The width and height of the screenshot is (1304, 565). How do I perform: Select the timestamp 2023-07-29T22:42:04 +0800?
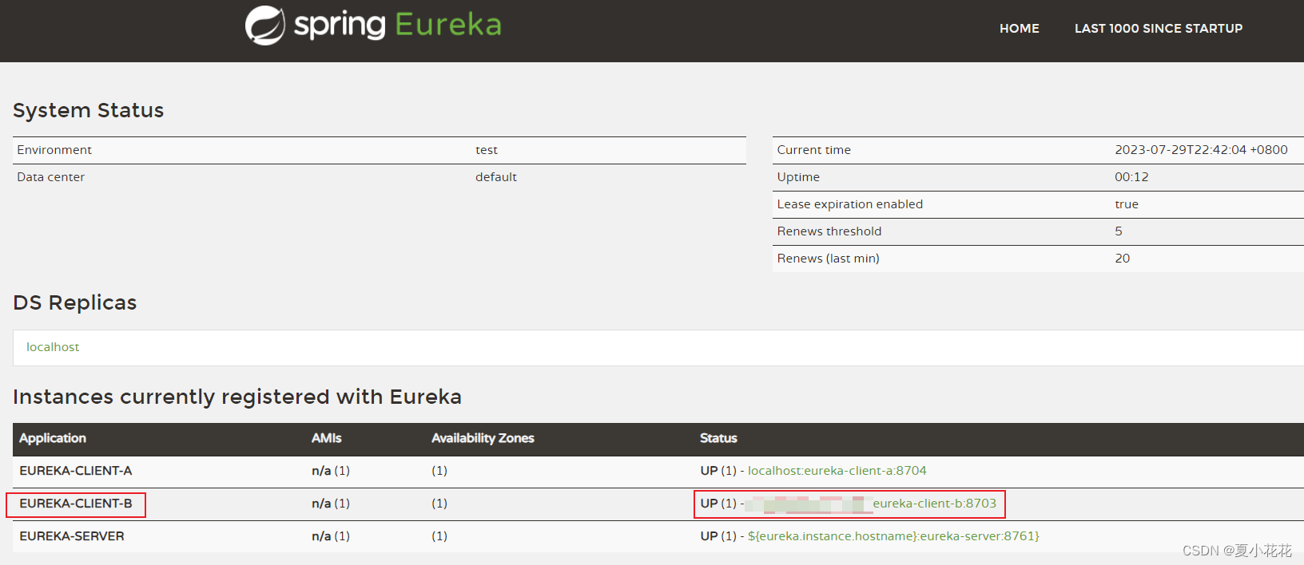pos(1202,150)
